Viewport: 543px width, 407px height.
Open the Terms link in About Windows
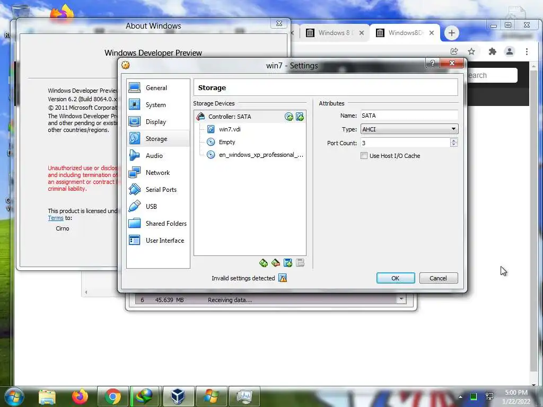tap(55, 218)
